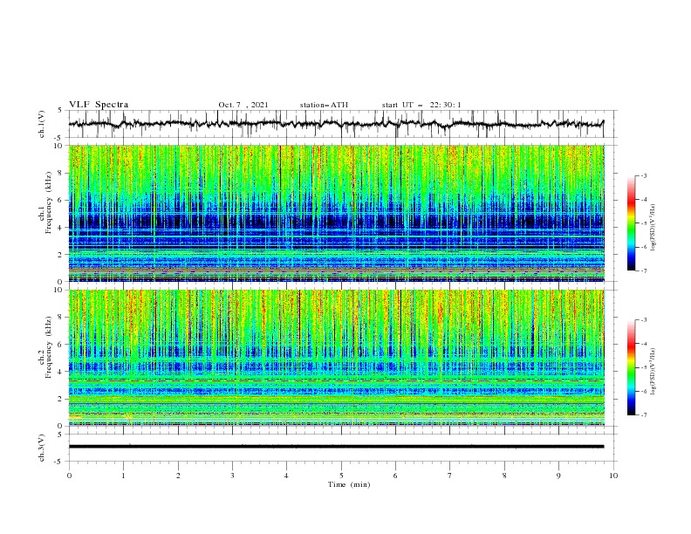691x534 pixels.
Task: Select the 'ch.3(V)' axis label
Action: click(42, 448)
